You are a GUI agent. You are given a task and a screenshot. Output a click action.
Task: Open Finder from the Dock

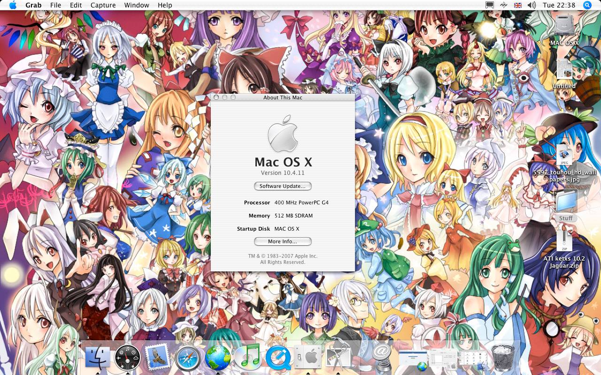98,358
